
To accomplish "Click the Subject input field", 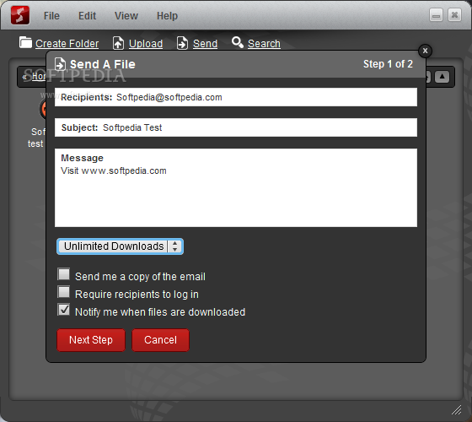I will click(x=236, y=127).
